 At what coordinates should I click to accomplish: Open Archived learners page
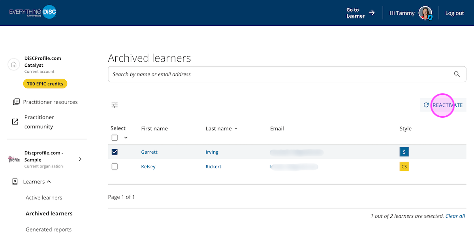click(49, 214)
